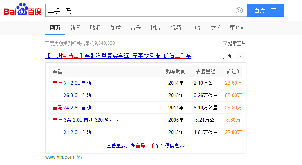
Task: Click the 宝马 Z4 2.5L 自动 link
Action: (72, 108)
